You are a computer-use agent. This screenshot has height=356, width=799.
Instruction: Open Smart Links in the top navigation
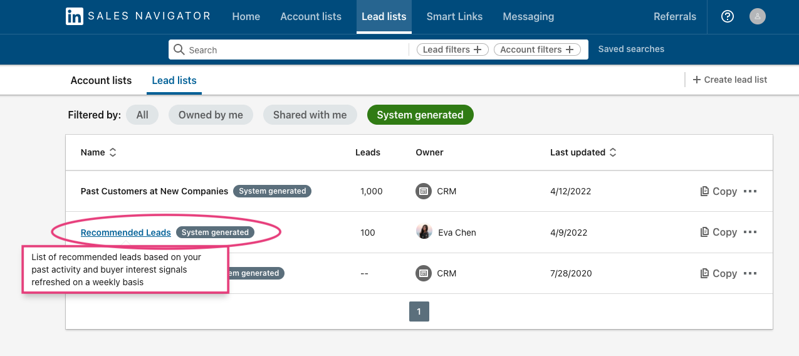(x=454, y=16)
